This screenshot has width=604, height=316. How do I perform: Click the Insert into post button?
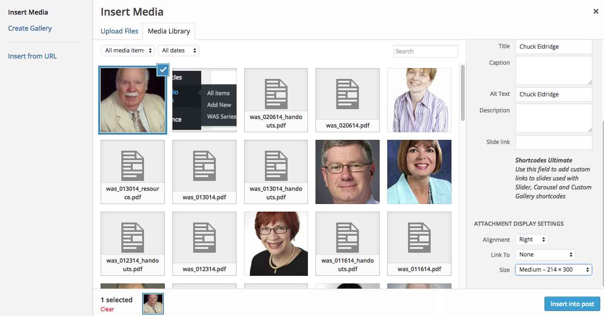pyautogui.click(x=572, y=304)
